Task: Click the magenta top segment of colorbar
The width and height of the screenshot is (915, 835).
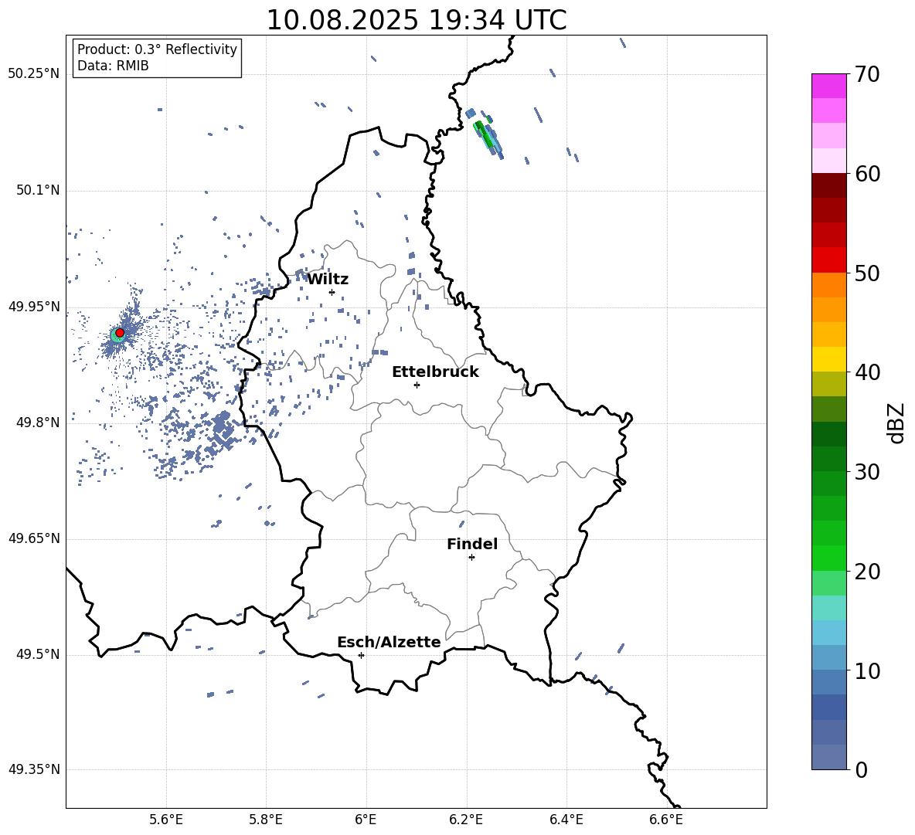Action: [x=828, y=86]
